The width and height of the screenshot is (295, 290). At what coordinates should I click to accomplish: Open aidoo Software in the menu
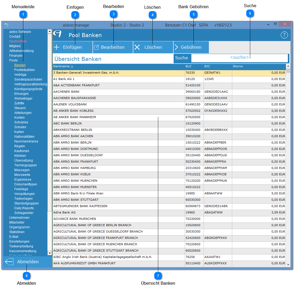tap(20, 32)
